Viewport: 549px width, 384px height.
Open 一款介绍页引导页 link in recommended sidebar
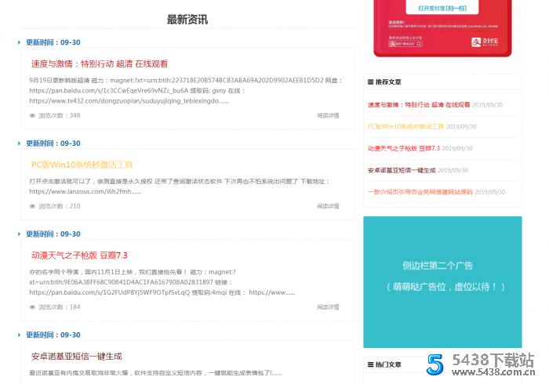tap(420, 192)
